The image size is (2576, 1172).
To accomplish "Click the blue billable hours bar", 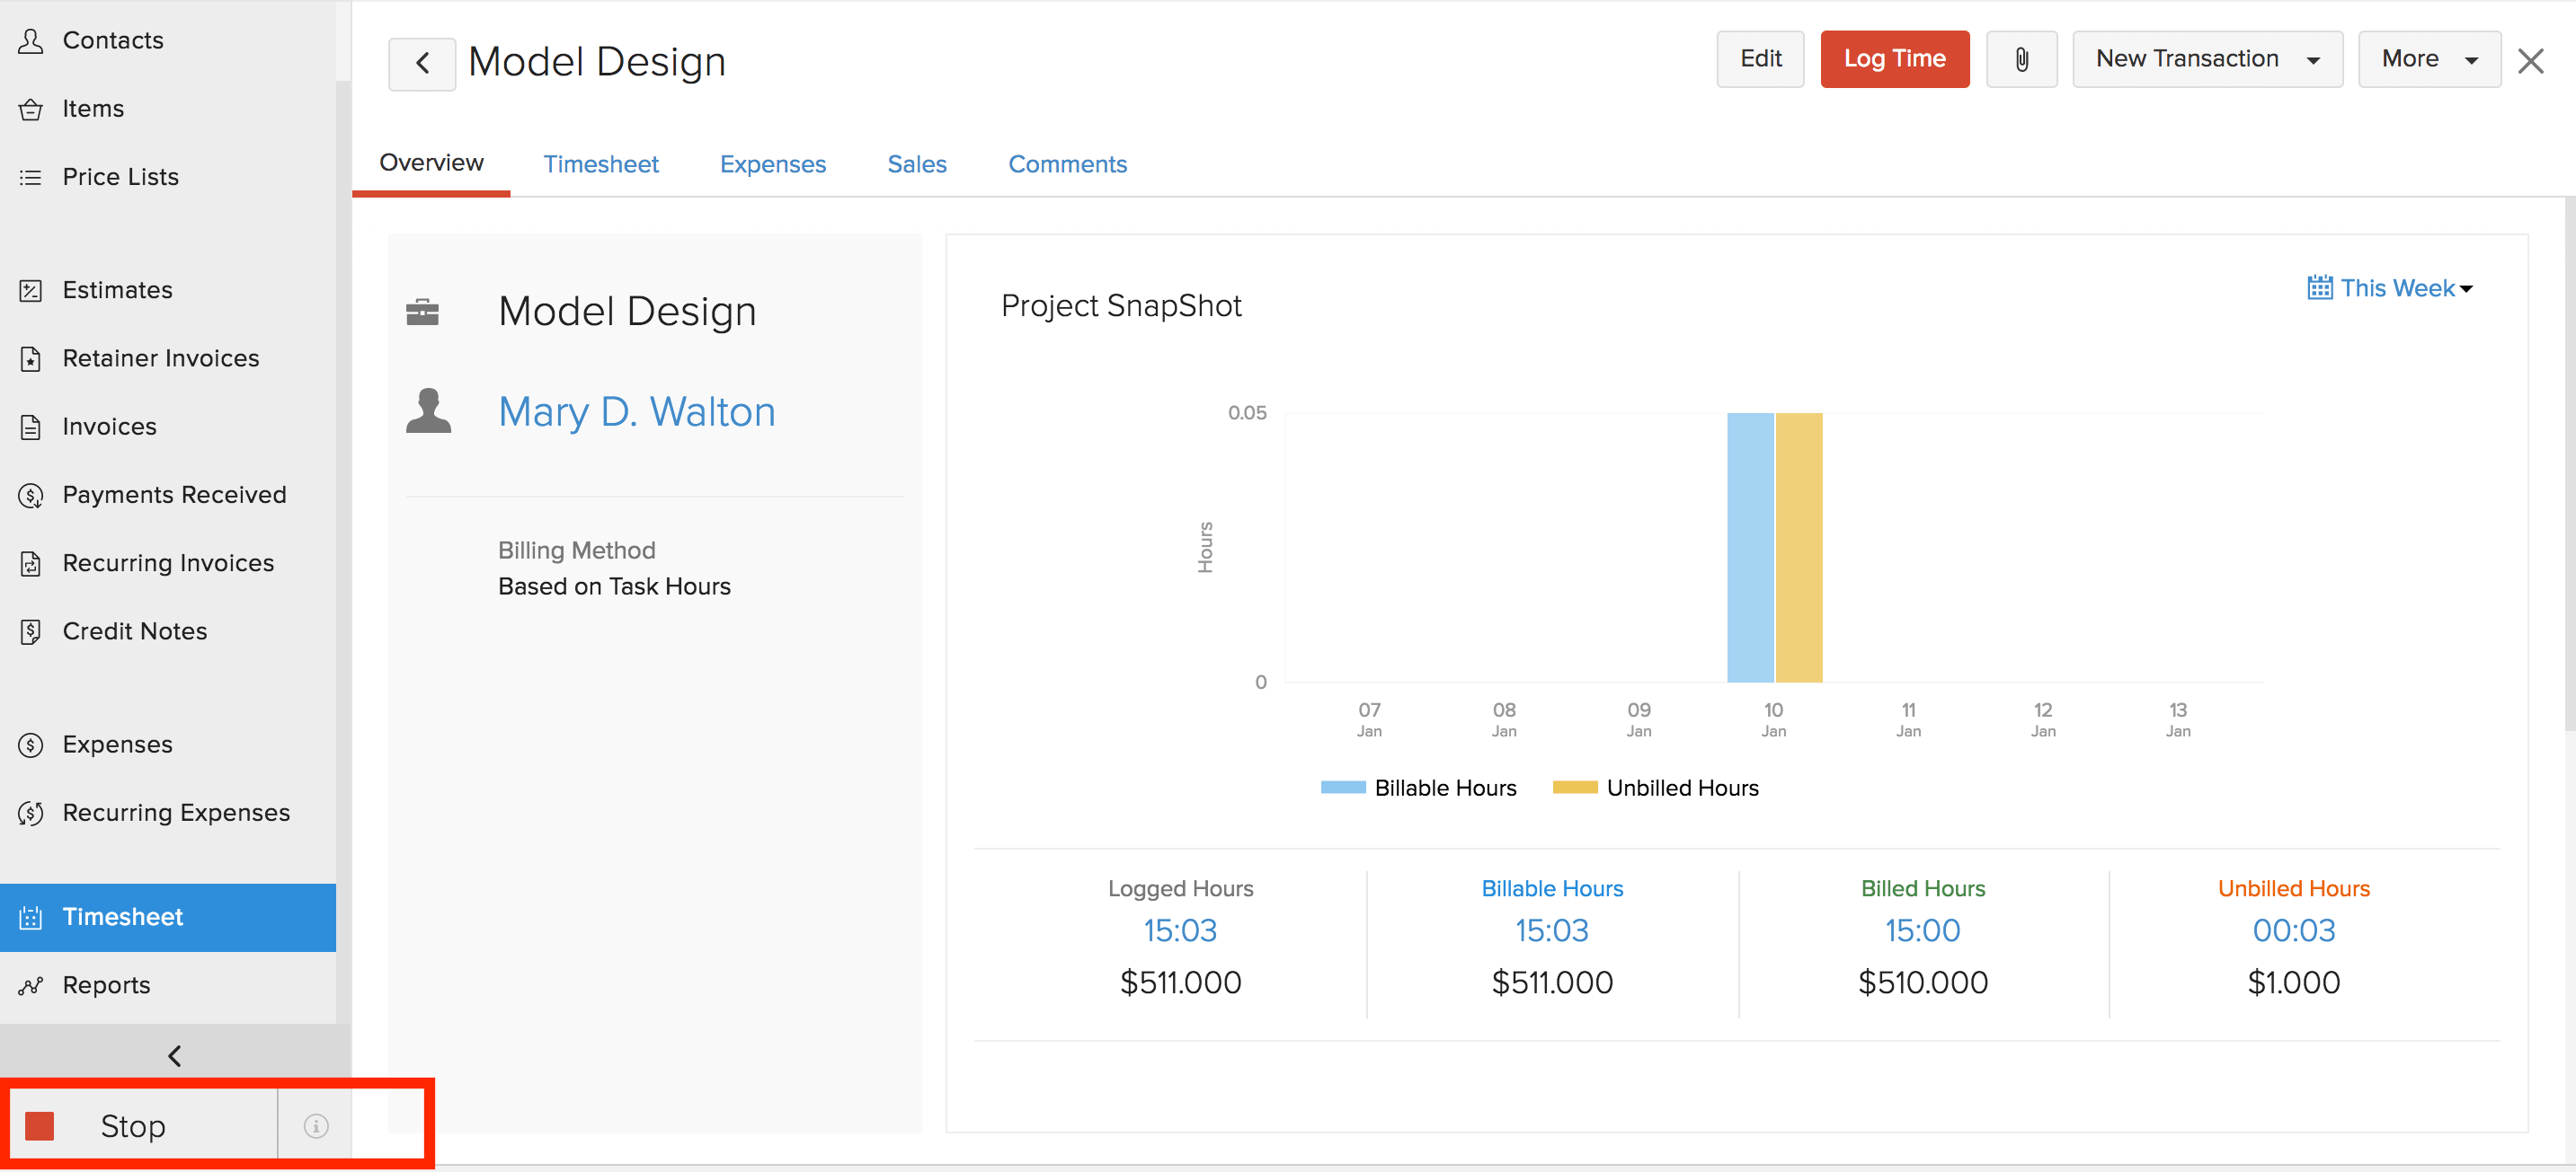I will coord(1749,548).
